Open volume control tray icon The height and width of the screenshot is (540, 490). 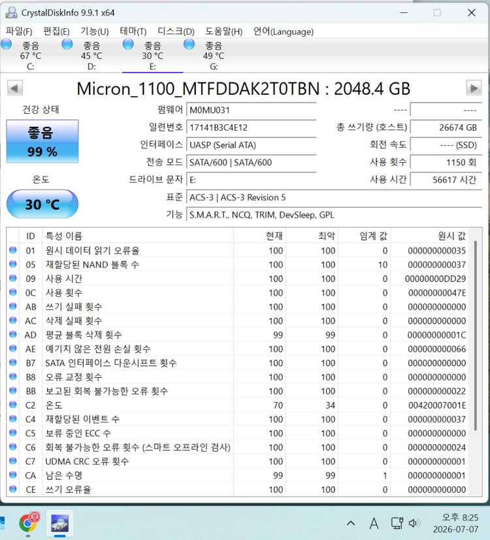point(414,524)
